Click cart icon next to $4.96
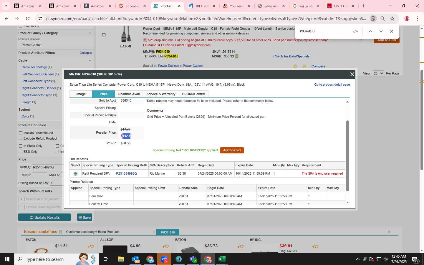This screenshot has height=265, width=424. pos(165,246)
